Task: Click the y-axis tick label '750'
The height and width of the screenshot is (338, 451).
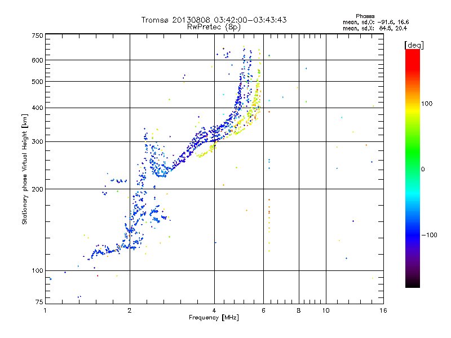Action: click(37, 35)
